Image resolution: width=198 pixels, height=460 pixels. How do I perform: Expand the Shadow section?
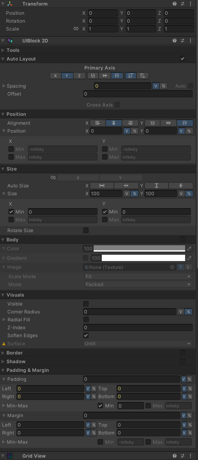pyautogui.click(x=3, y=361)
